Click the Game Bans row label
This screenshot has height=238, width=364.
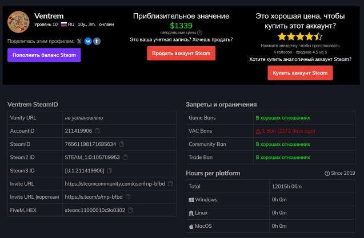pos(202,118)
